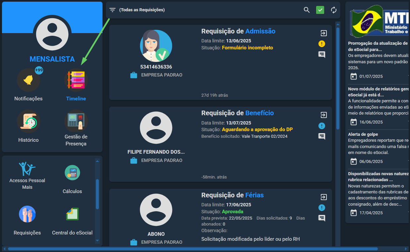Open Acessos Pessoal Mais icon
Image resolution: width=410 pixels, height=252 pixels.
(27, 169)
